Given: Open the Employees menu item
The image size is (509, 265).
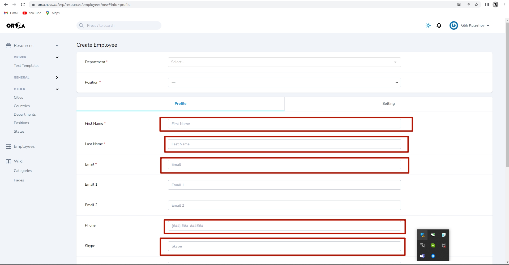Looking at the screenshot, I should [24, 146].
